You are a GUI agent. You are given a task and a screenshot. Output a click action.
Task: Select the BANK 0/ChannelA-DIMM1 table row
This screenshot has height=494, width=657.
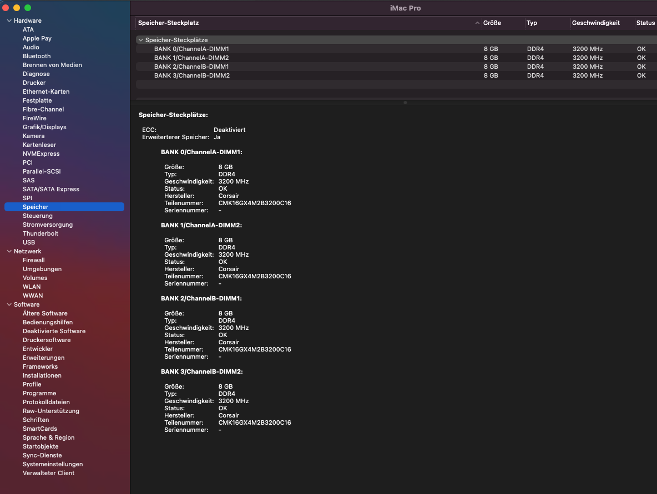coord(191,49)
